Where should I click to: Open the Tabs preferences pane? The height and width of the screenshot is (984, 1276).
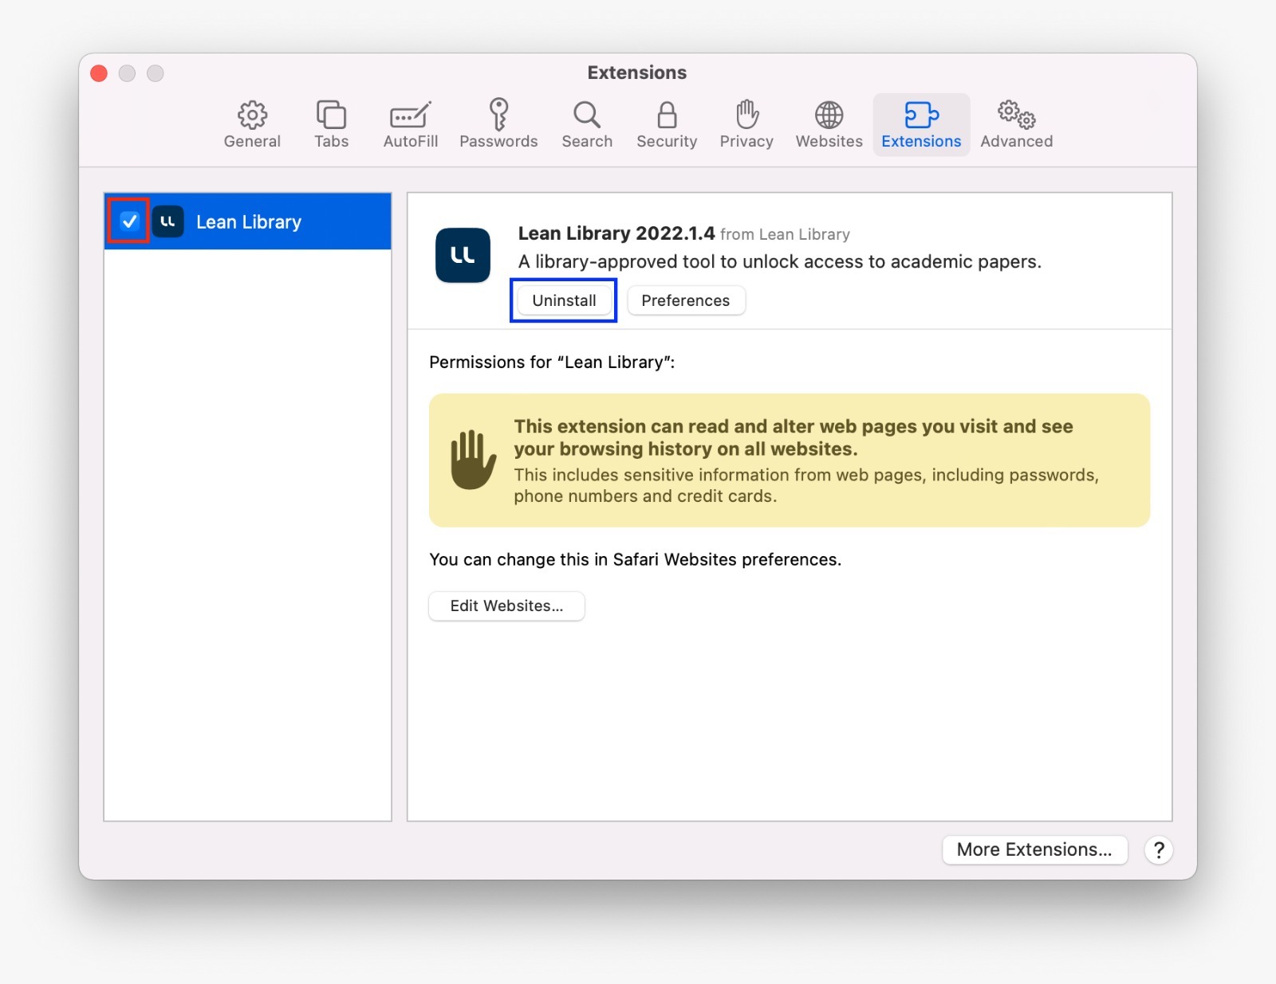pos(331,125)
